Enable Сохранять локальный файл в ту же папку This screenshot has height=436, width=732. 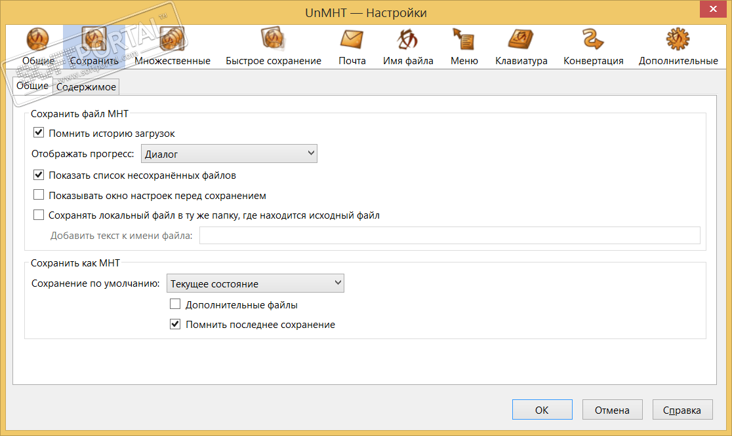click(39, 215)
